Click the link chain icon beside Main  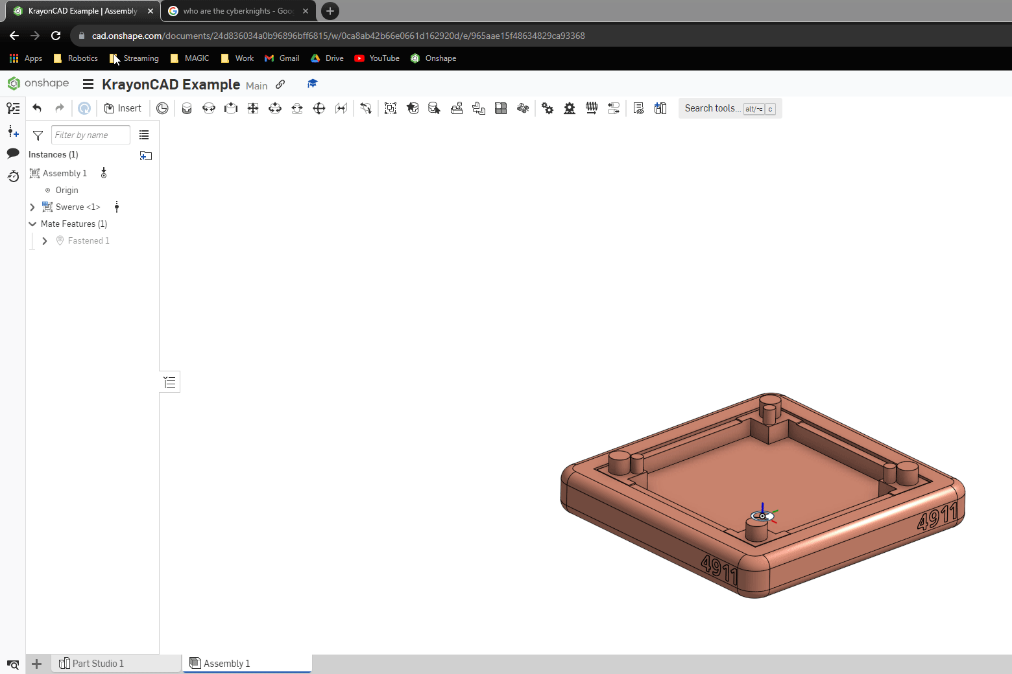coord(280,84)
